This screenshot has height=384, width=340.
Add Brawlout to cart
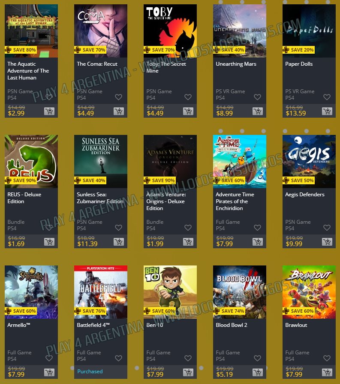(x=327, y=372)
